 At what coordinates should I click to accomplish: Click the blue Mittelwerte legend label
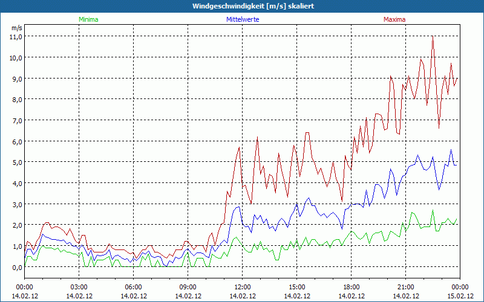[x=243, y=19]
